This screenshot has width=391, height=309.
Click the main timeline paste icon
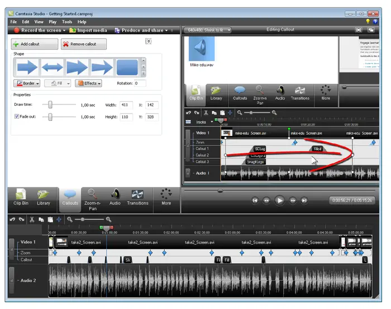(50, 219)
